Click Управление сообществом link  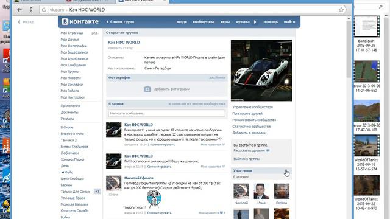252,107
